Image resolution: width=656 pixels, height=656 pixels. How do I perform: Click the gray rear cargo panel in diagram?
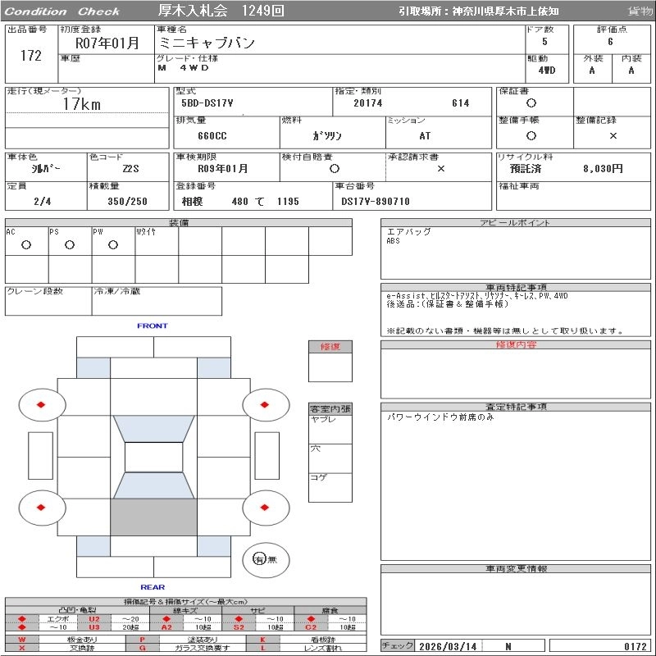click(153, 517)
